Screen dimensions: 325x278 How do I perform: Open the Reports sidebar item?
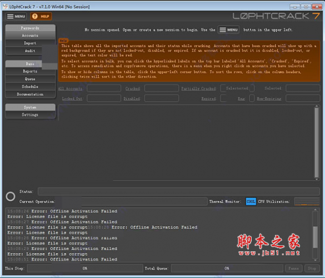coord(30,71)
